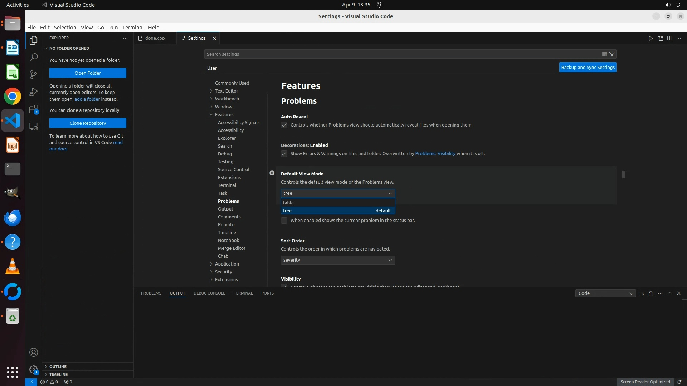Image resolution: width=687 pixels, height=386 pixels.
Task: Click the split editor right icon
Action: [669, 38]
